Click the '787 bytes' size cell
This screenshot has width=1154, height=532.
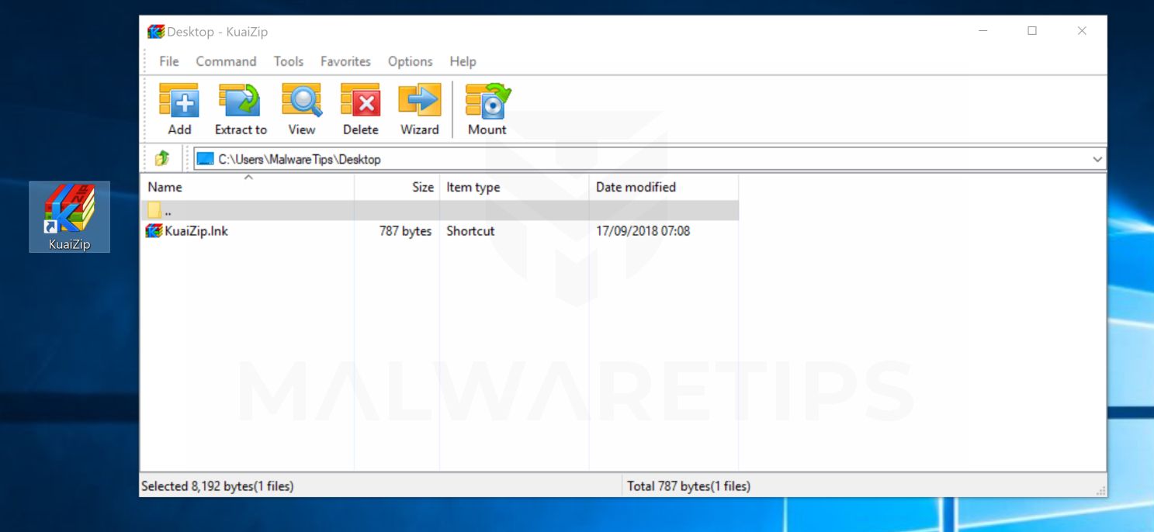tap(405, 230)
